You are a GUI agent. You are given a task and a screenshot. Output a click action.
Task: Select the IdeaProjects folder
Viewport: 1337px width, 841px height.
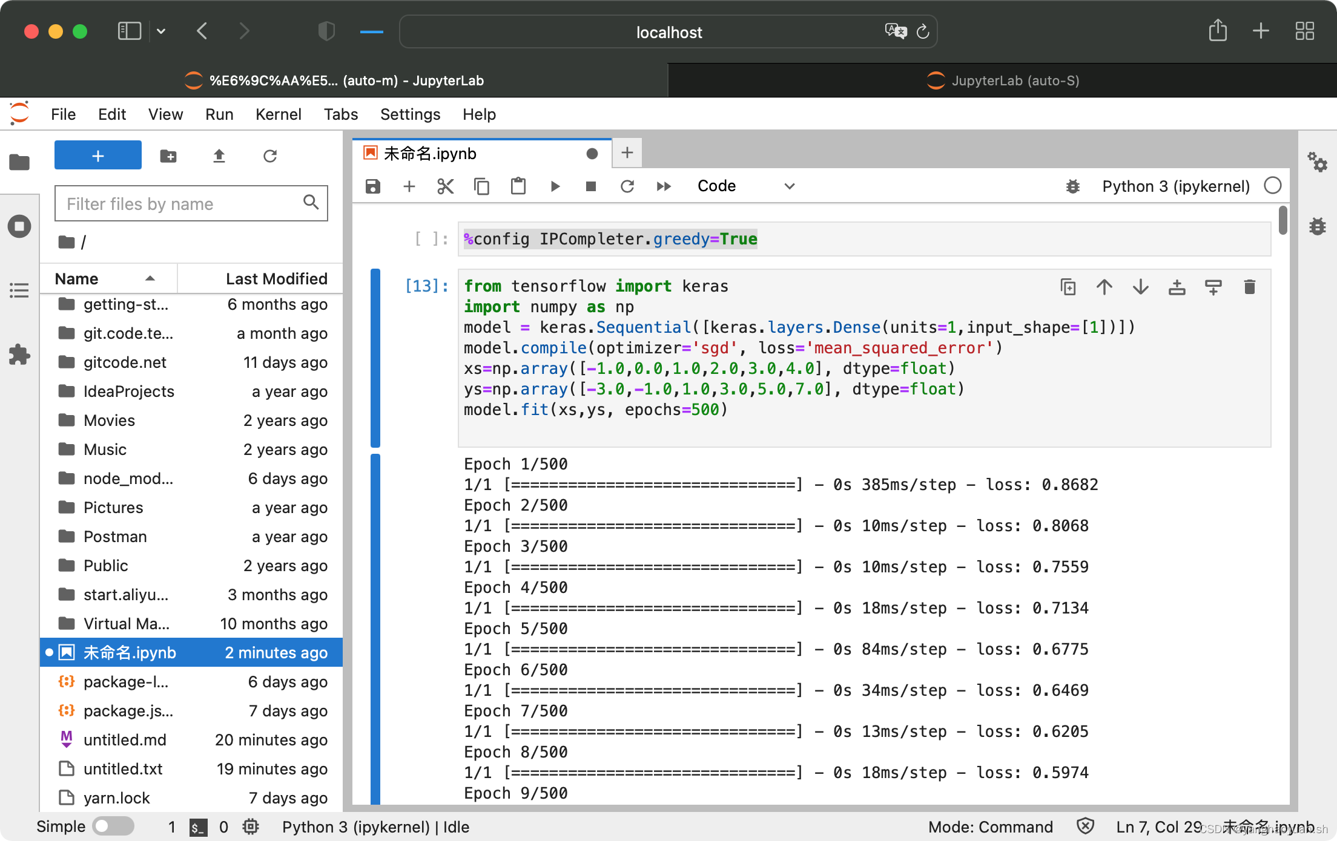pos(191,391)
